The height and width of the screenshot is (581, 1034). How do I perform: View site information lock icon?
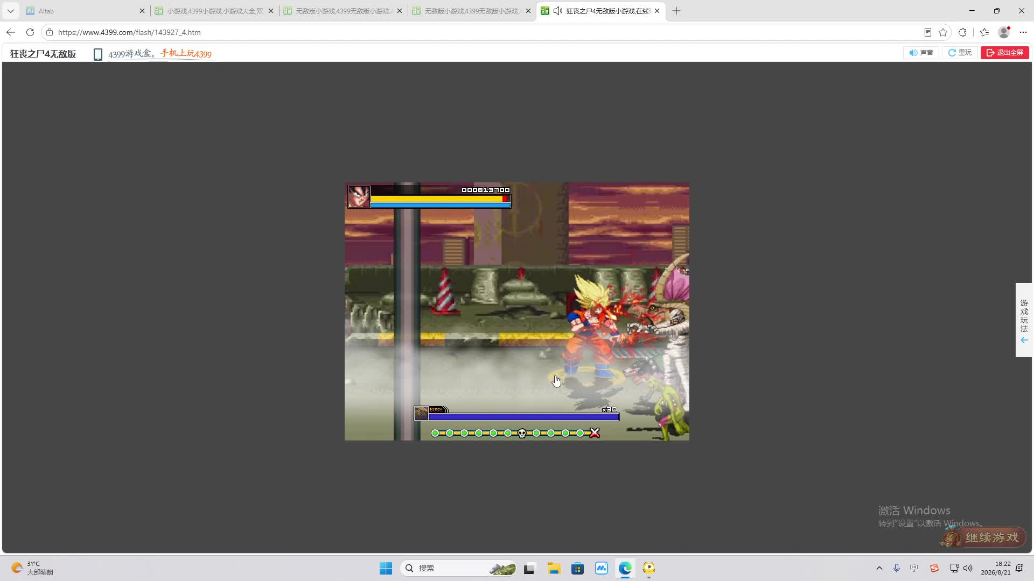50,32
